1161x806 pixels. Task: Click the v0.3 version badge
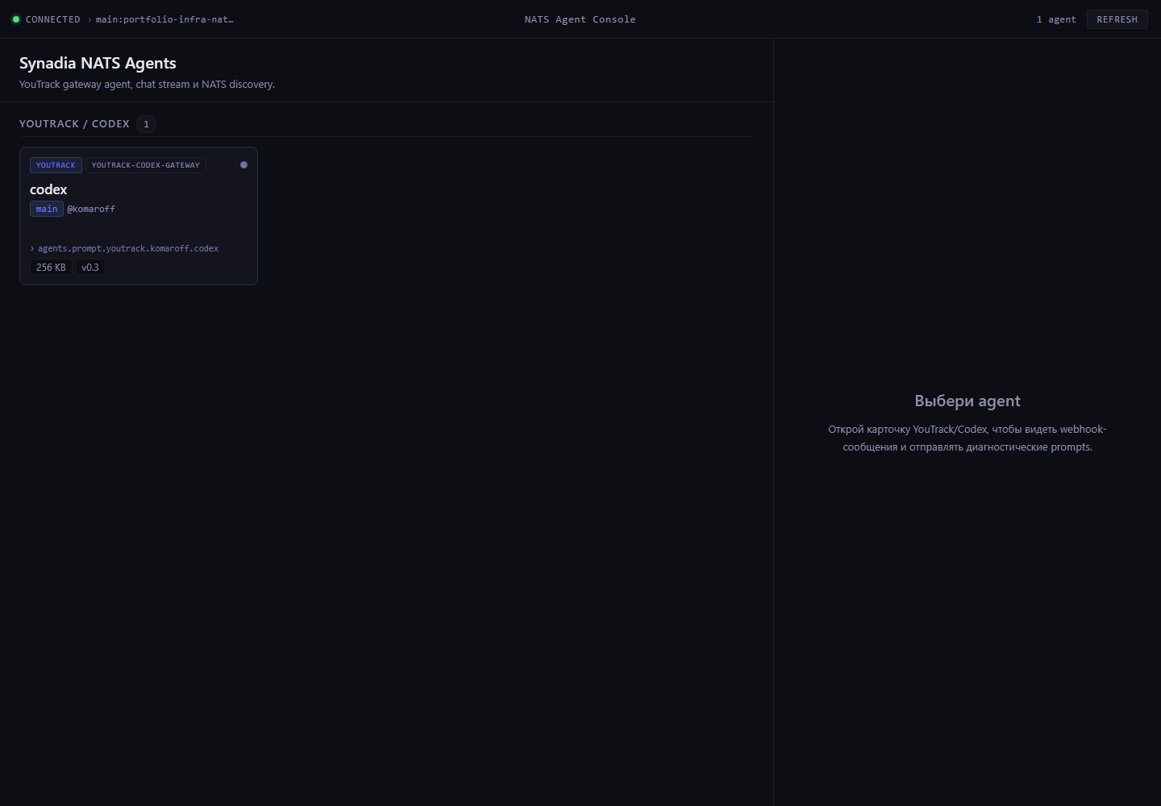pyautogui.click(x=90, y=268)
